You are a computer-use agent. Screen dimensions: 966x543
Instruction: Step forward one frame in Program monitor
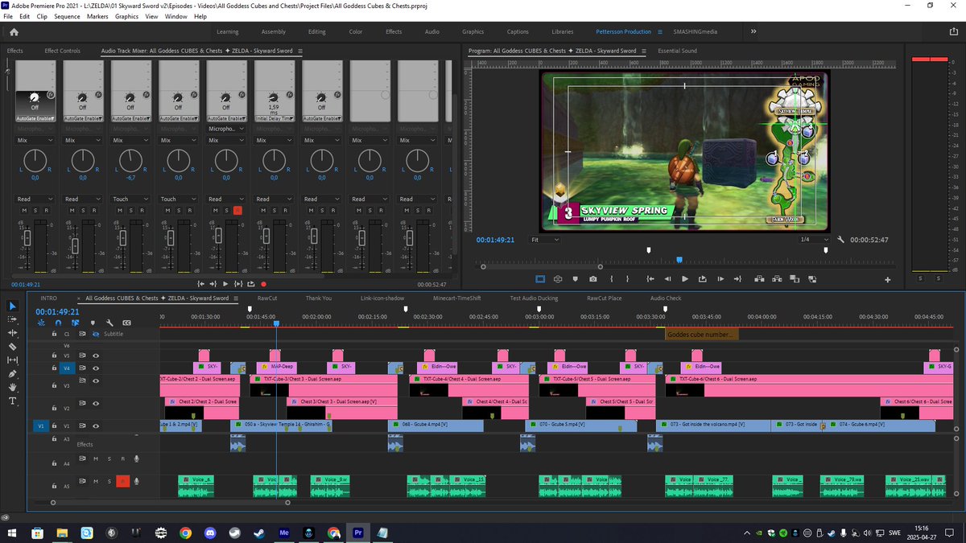(721, 279)
